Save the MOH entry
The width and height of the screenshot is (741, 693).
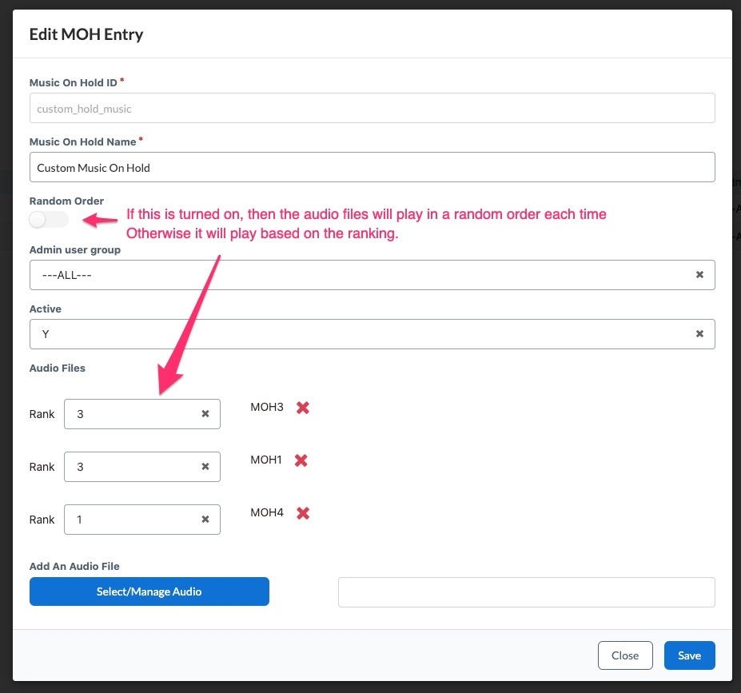[x=690, y=655]
